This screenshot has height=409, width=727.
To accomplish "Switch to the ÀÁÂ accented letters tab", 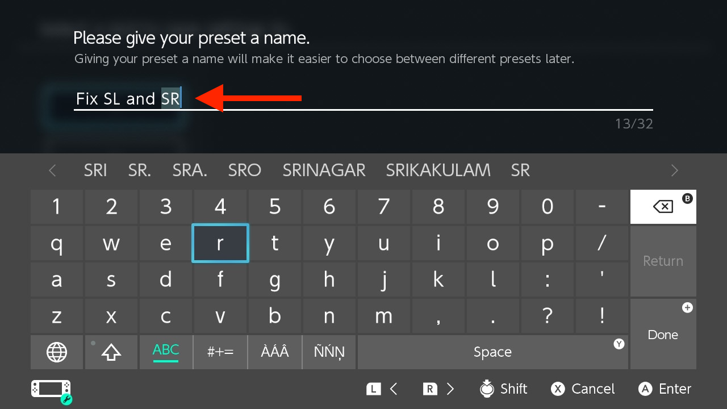I will click(275, 352).
